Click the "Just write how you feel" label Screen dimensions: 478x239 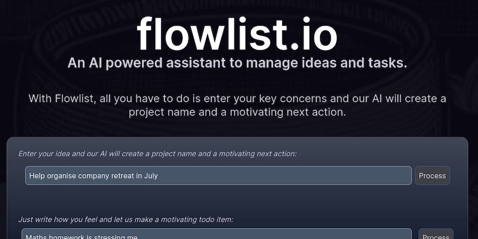coord(126,219)
